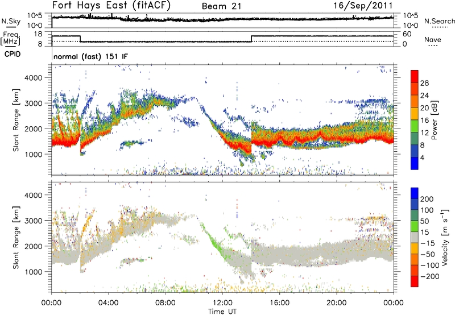Click '2000' on velocity panel range axis
Screen dimensions: 455x315
coord(34,246)
